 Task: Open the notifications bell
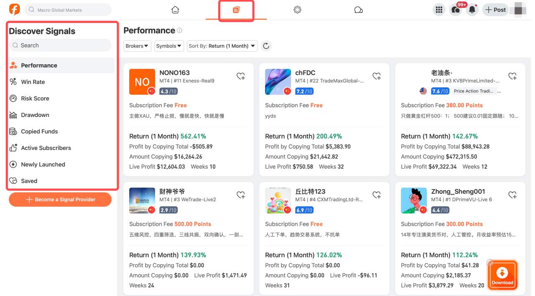[472, 10]
